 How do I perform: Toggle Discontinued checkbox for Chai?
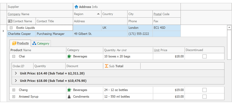(205, 56)
